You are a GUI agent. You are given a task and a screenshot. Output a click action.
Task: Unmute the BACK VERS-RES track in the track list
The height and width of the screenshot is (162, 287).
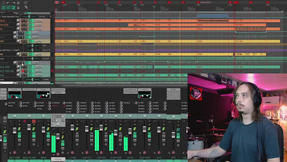(23, 71)
